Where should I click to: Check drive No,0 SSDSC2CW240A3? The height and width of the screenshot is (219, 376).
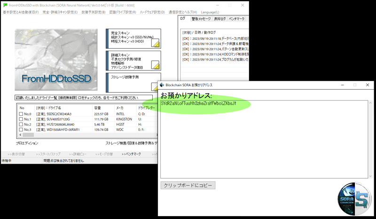(21, 114)
